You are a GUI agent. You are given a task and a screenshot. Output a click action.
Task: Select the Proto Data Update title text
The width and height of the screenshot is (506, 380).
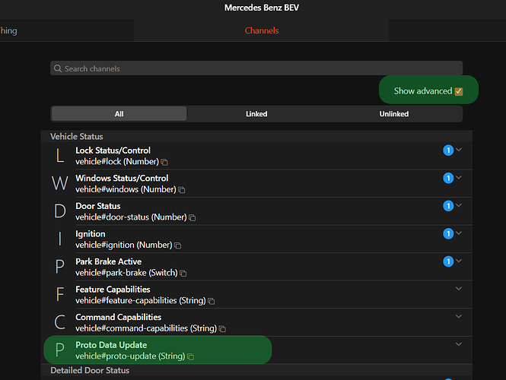point(111,345)
